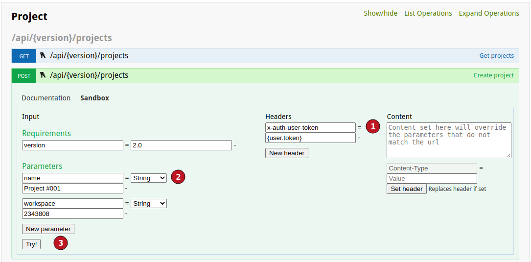This screenshot has width=531, height=262.
Task: Click List Operations link
Action: pos(428,13)
